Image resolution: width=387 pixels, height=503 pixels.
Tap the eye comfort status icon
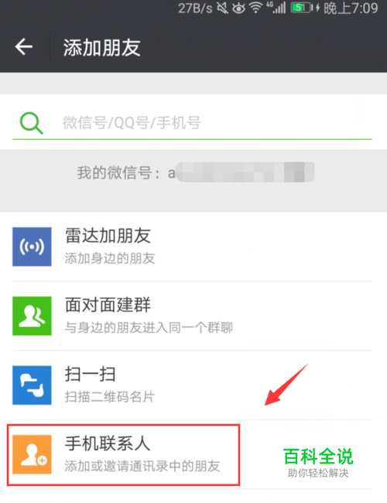[x=238, y=8]
